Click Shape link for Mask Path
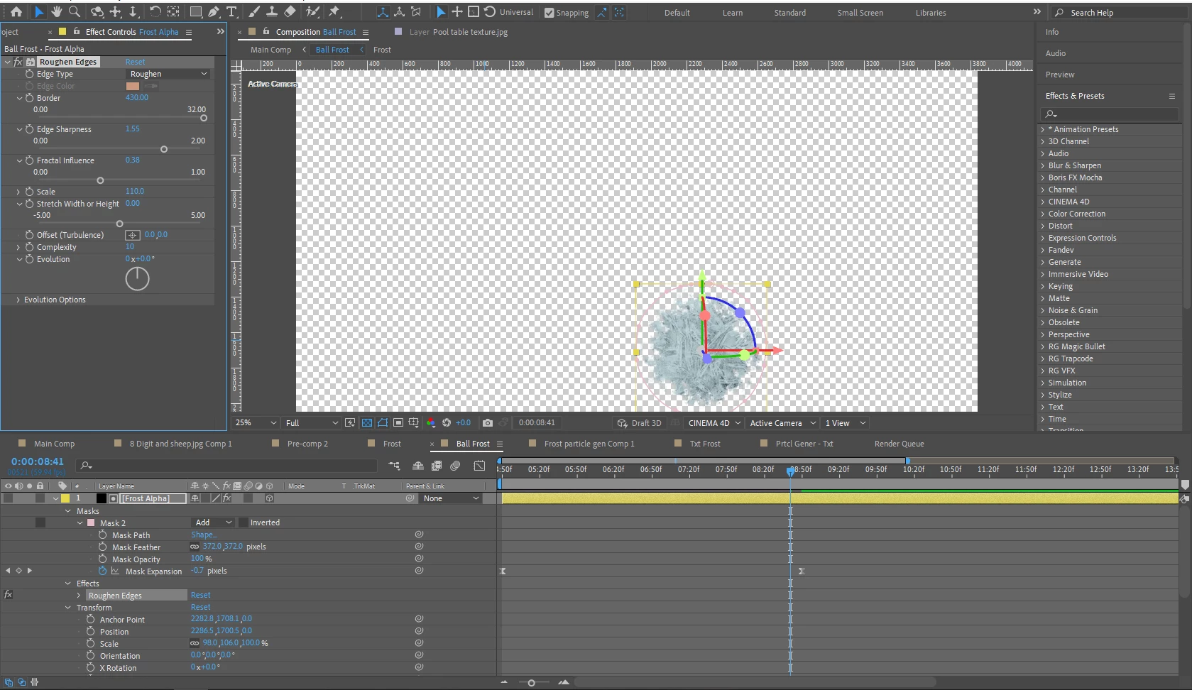The image size is (1192, 690). [x=203, y=535]
